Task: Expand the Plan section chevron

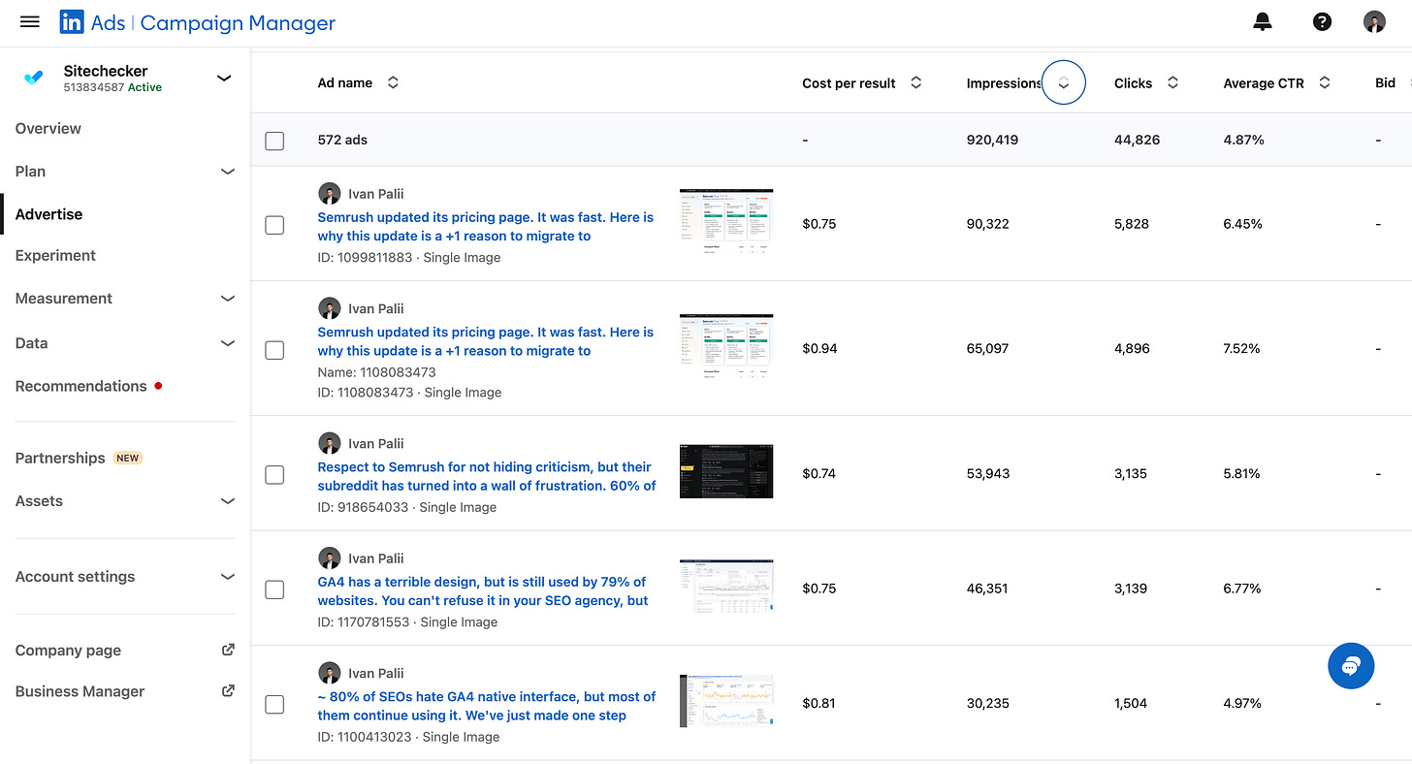Action: [228, 172]
